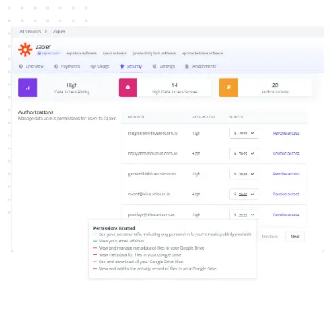Expand scopes dropdown in the second member row
The image size is (336, 311).
pos(244,153)
